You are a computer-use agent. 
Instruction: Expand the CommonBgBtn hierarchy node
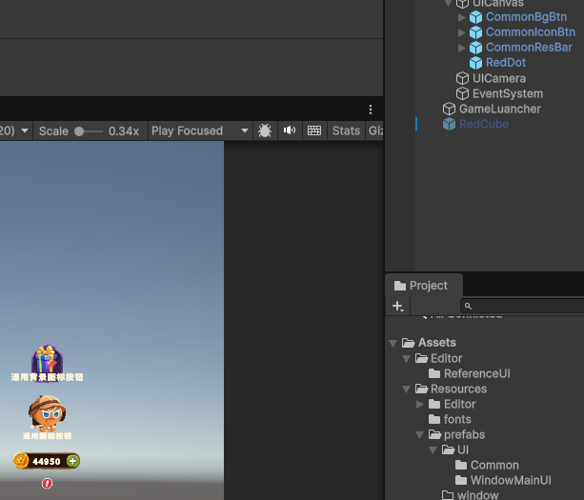(461, 17)
